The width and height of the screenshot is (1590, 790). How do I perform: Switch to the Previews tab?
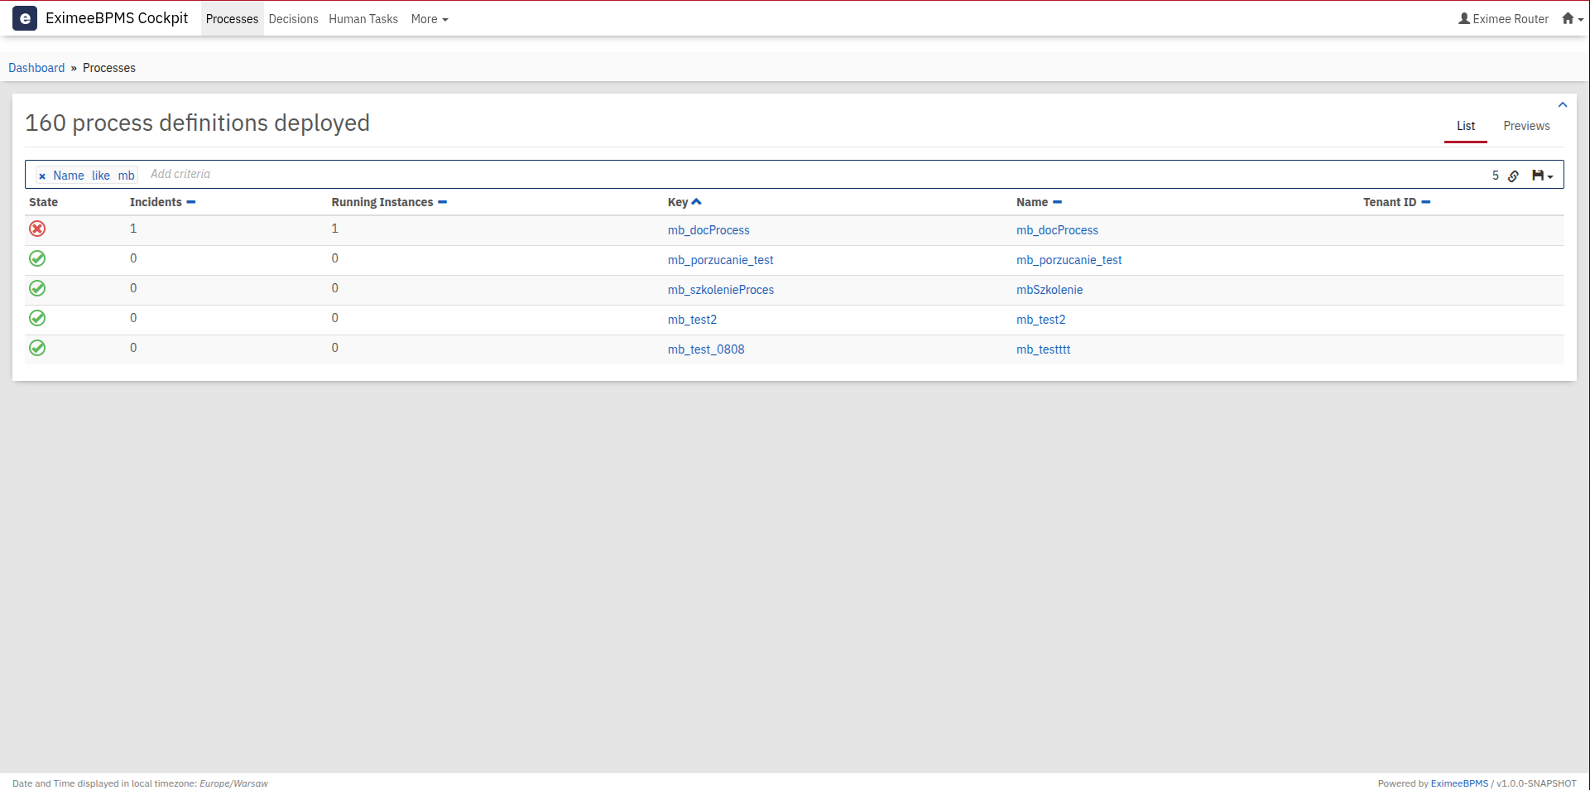tap(1525, 126)
